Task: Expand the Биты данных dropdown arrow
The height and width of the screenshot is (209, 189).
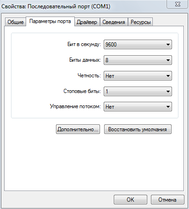Action: [x=168, y=60]
